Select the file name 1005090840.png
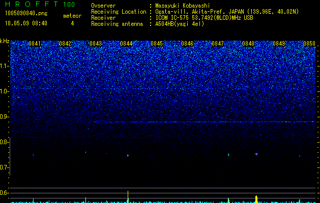The image size is (320, 203). pyautogui.click(x=26, y=14)
